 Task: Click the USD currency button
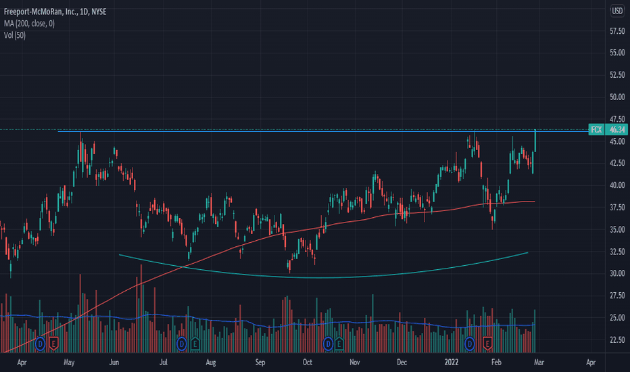click(617, 11)
